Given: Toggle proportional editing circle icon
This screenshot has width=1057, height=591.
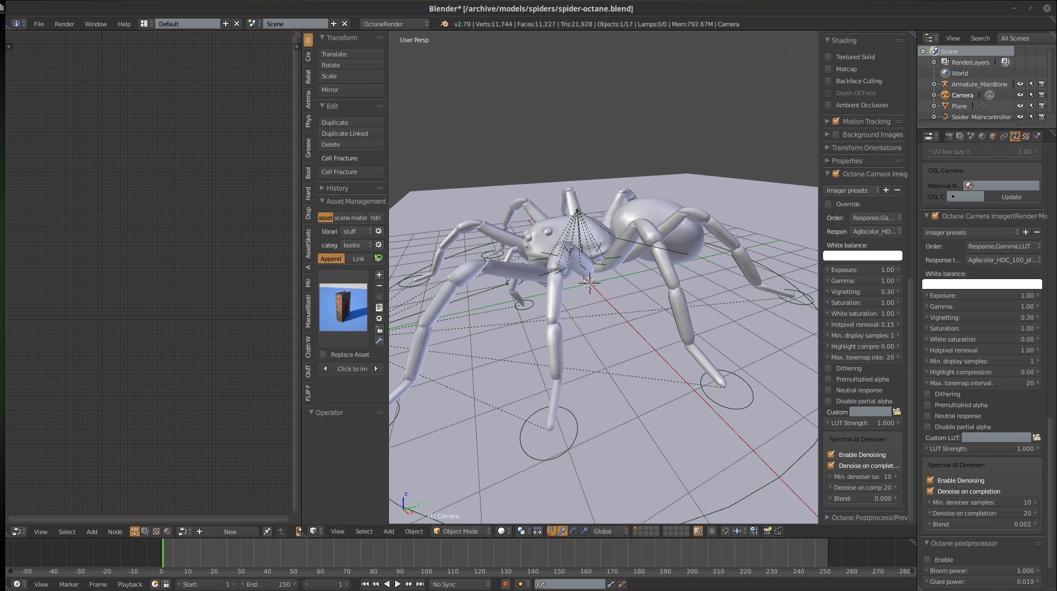Looking at the screenshot, I should [712, 531].
